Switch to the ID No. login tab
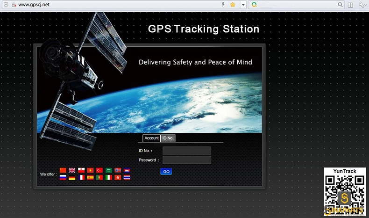Viewport: 369px width, 218px height. click(x=168, y=138)
